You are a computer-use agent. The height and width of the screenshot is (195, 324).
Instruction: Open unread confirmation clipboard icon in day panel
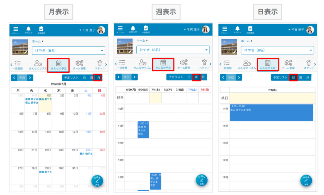coord(250,30)
